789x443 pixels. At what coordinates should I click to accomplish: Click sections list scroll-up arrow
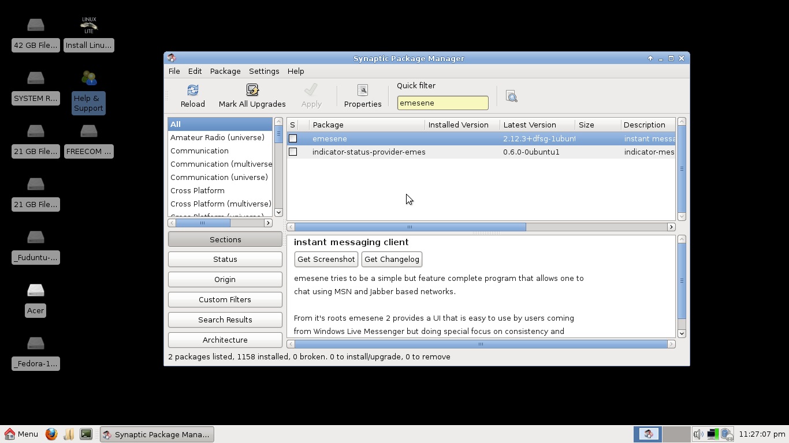coord(278,122)
